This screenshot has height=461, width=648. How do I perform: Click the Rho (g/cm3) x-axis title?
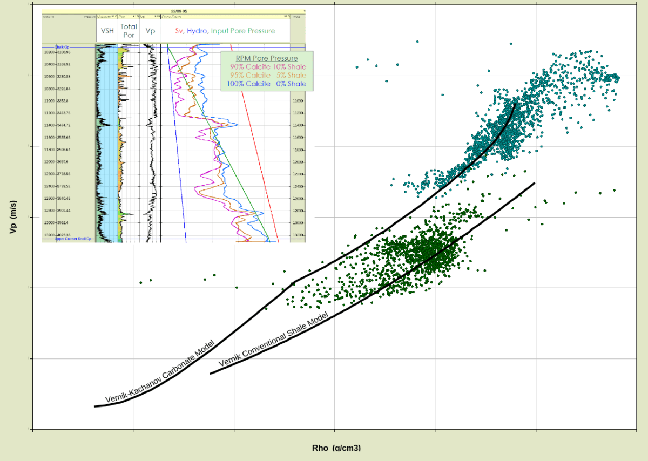click(336, 448)
